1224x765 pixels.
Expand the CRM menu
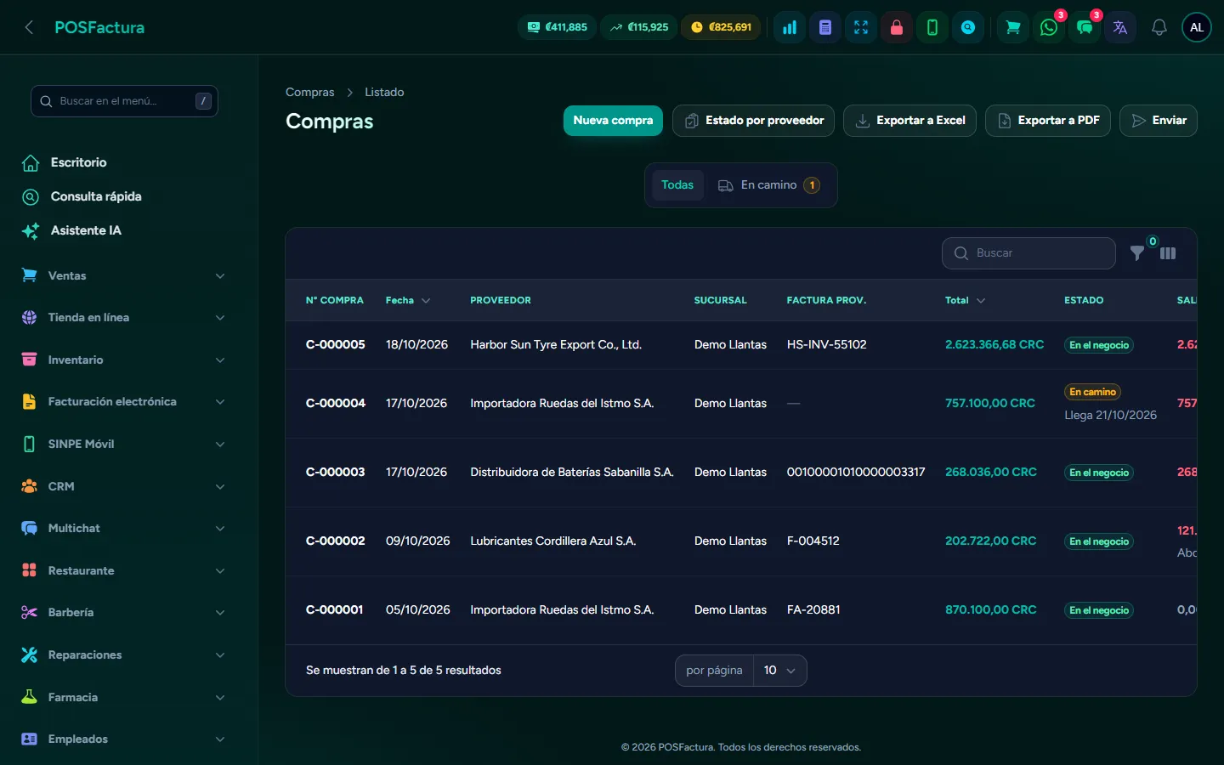pos(124,486)
